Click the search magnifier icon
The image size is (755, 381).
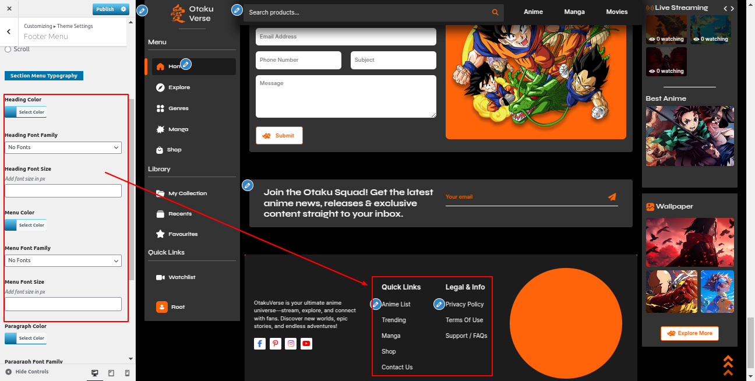click(495, 12)
